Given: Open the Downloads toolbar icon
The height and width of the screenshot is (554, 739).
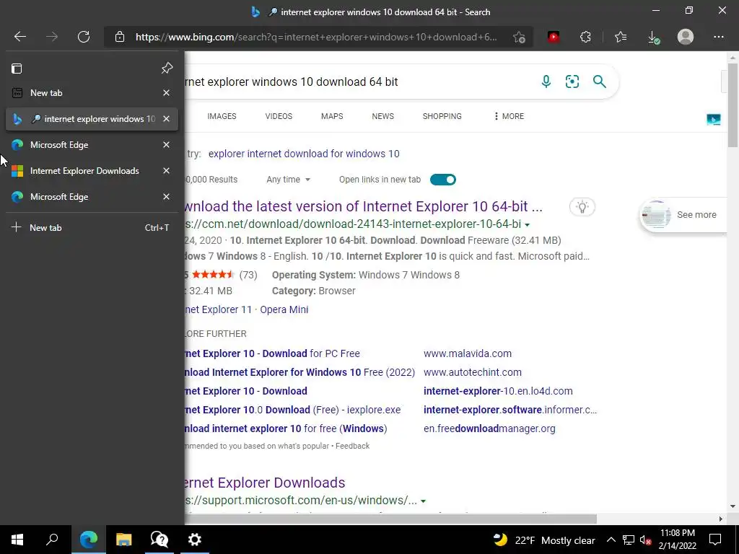Looking at the screenshot, I should pos(653,38).
